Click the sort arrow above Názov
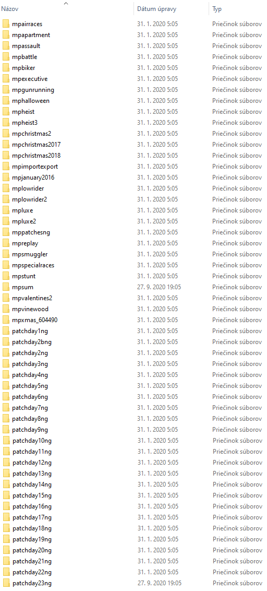267x591 pixels. pos(66,3)
